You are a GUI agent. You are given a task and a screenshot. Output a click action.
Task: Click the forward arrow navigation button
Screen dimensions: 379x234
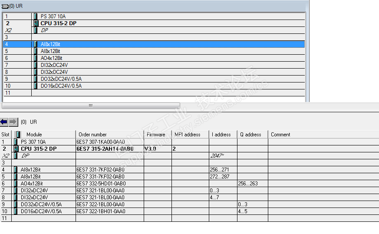(13, 122)
